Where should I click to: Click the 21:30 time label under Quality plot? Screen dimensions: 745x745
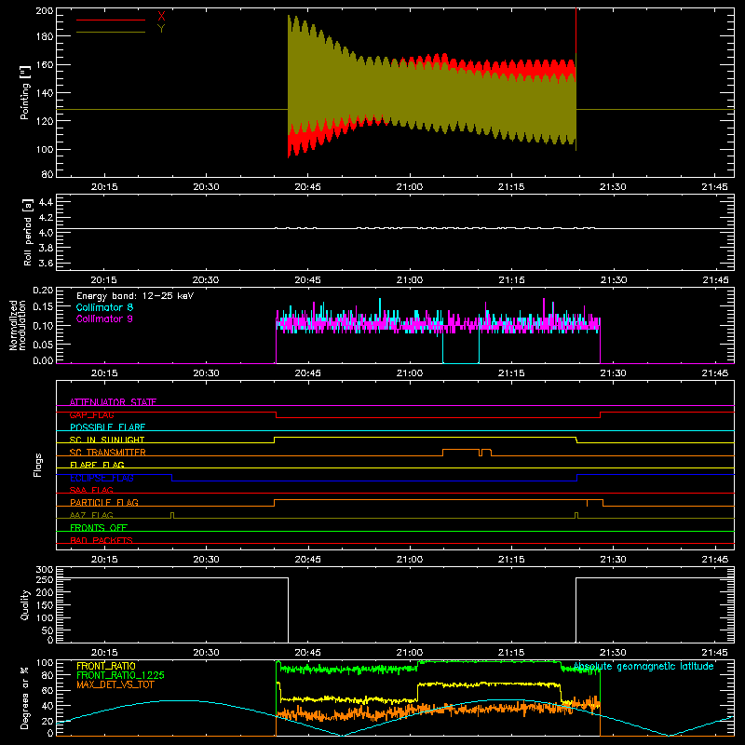point(613,653)
